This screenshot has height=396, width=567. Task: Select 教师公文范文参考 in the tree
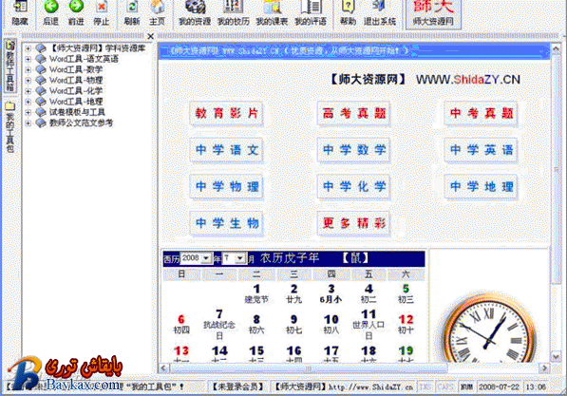[81, 123]
